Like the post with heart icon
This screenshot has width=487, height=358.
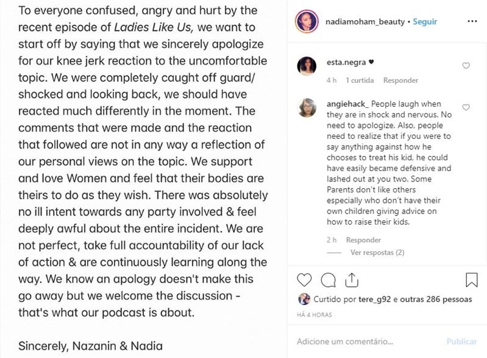[x=304, y=280]
